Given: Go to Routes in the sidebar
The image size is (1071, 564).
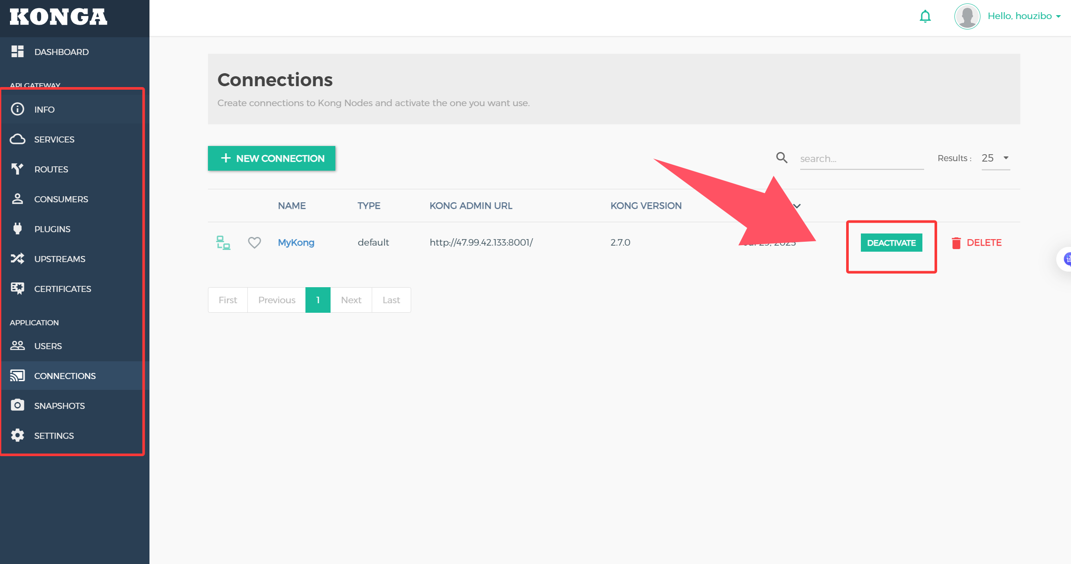Looking at the screenshot, I should (x=51, y=169).
